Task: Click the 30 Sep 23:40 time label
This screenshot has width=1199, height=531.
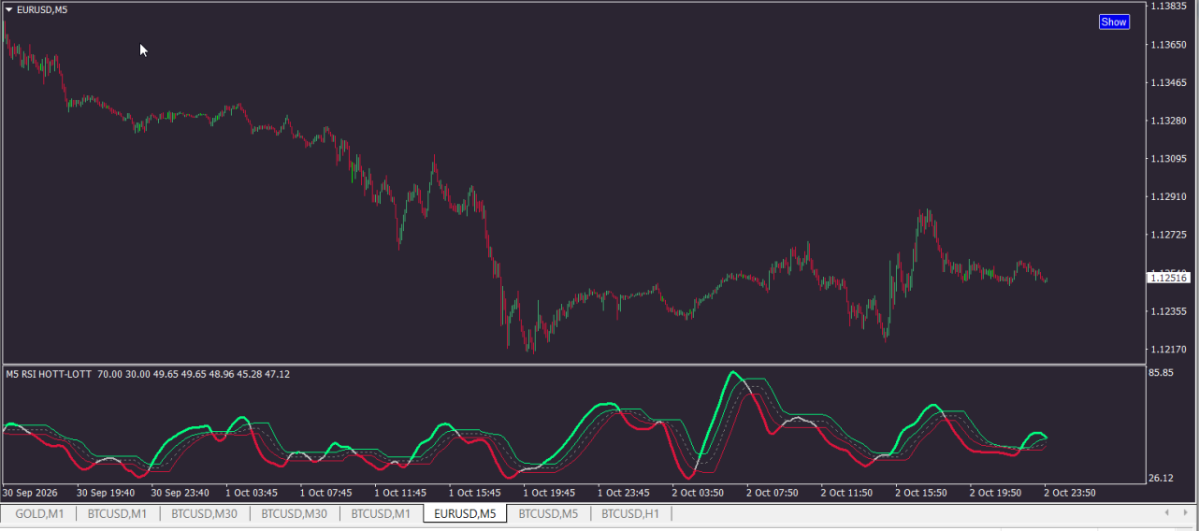Action: pos(181,492)
